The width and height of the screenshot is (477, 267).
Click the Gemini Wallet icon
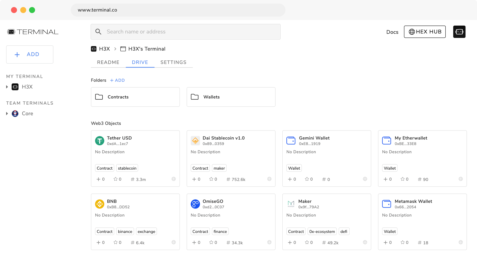click(x=291, y=141)
